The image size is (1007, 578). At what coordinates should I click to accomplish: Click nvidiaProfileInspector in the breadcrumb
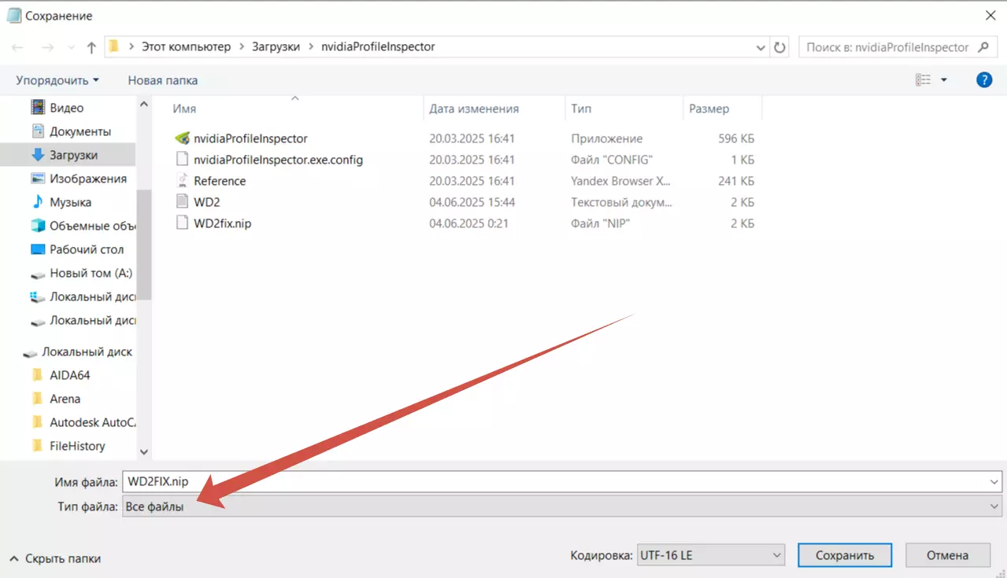378,47
